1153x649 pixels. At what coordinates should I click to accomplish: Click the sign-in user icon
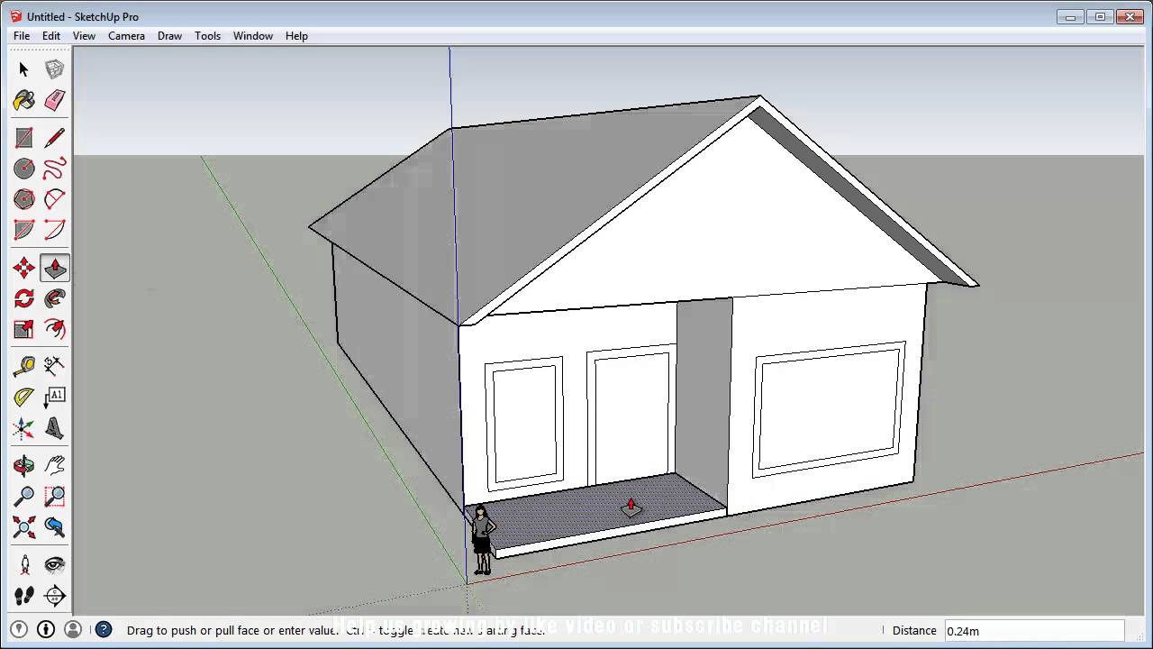73,629
